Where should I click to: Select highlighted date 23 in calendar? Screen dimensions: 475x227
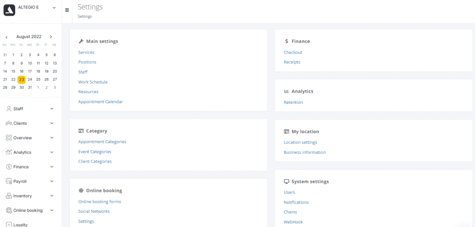[21, 80]
